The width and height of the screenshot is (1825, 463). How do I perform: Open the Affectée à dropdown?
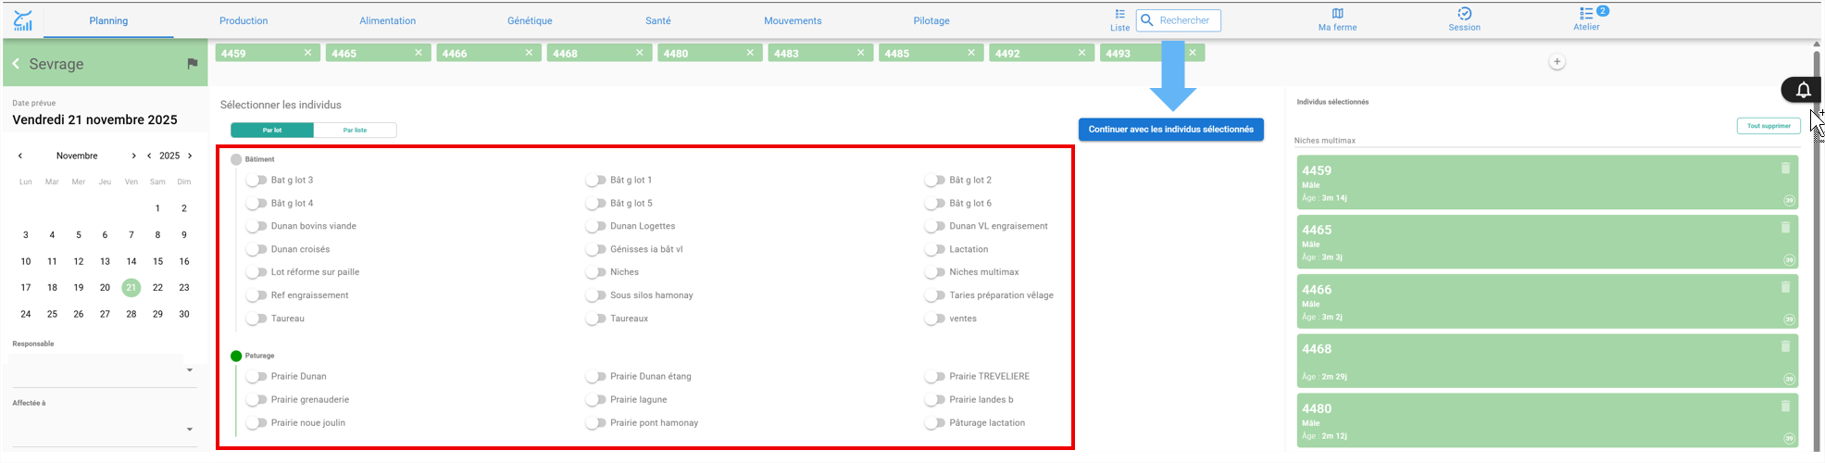pos(105,430)
